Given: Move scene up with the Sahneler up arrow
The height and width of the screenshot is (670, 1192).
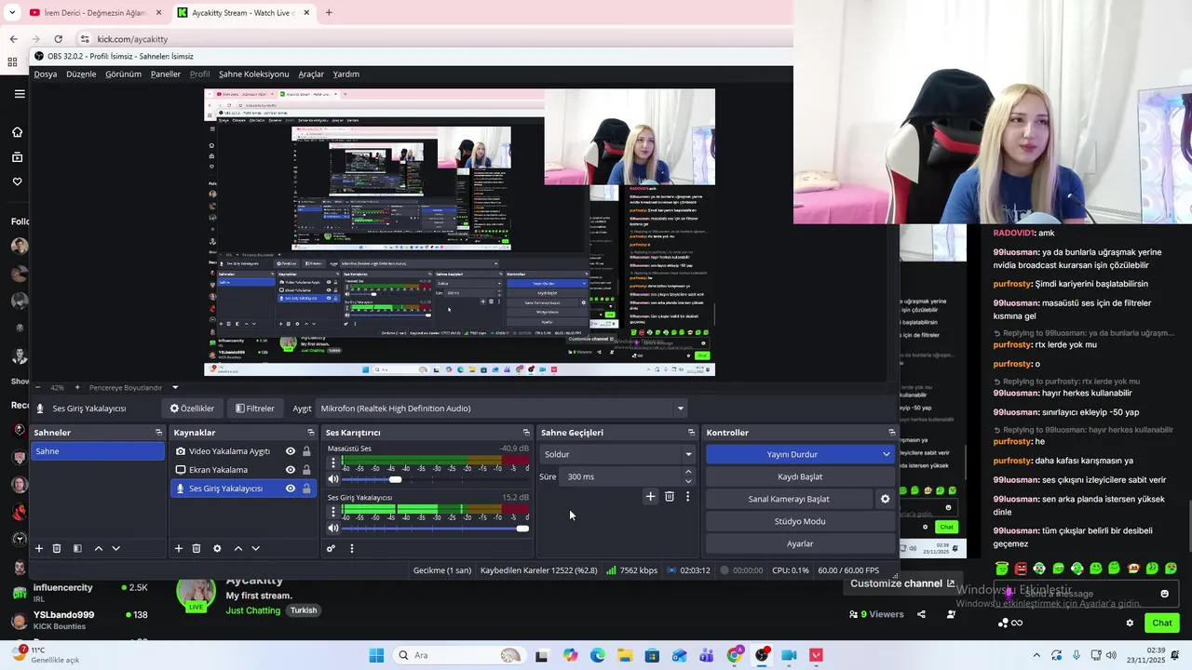Looking at the screenshot, I should point(98,548).
